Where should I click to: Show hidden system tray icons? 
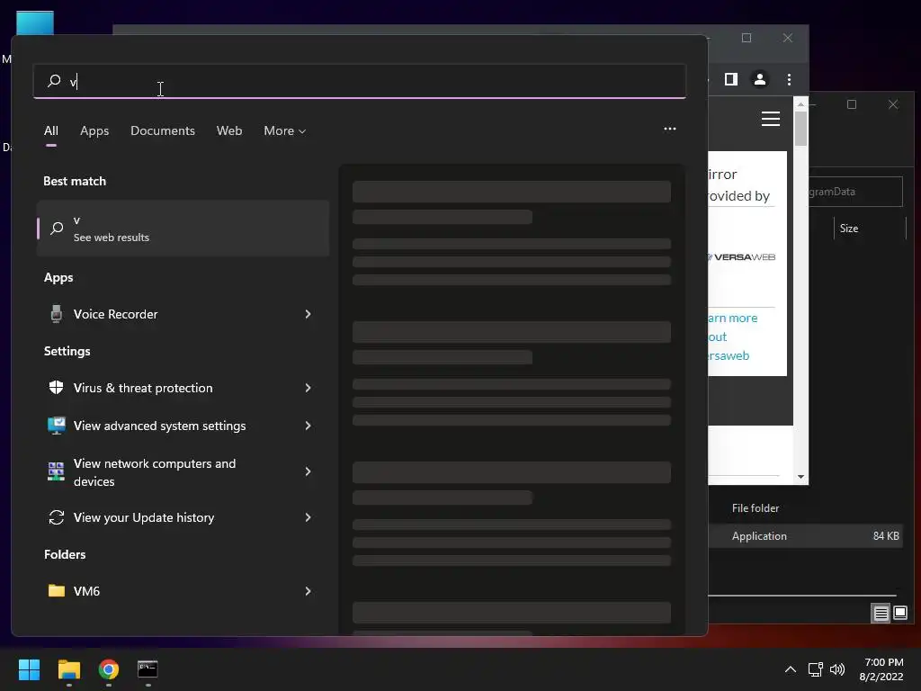791,669
